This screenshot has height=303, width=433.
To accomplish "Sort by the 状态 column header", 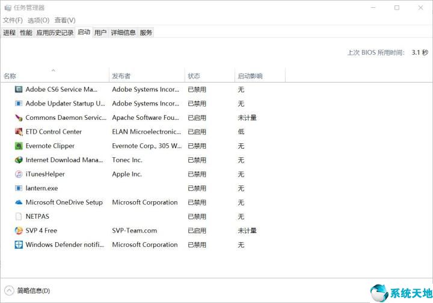I will [x=210, y=75].
